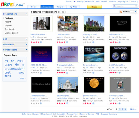This screenshot has height=118, width=139.
Task: Click the search magnifier icon
Action: 136,6
